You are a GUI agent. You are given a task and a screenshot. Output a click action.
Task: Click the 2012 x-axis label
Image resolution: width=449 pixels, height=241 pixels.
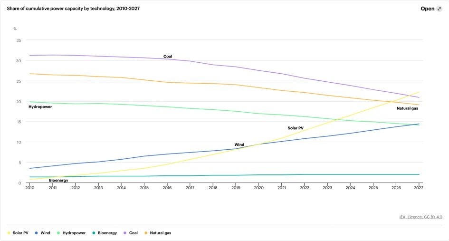(x=76, y=188)
